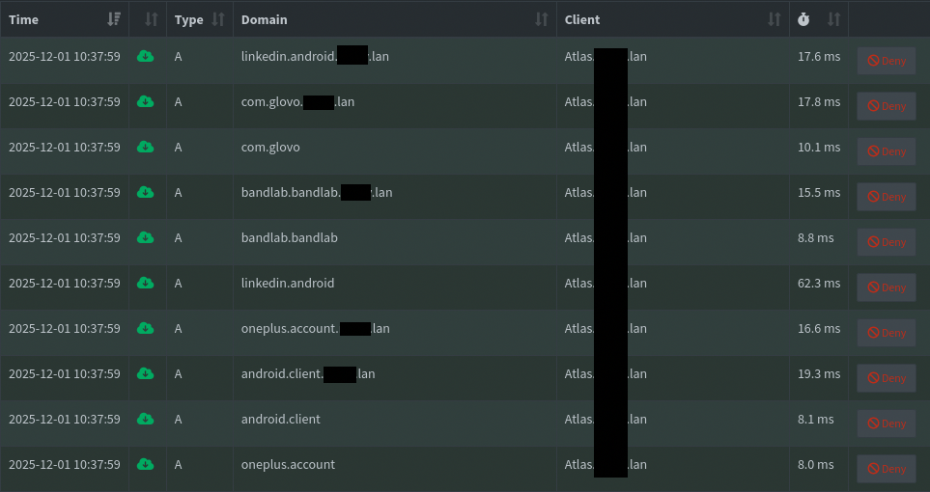The height and width of the screenshot is (492, 930).
Task: Click the stopwatch reply-time header icon
Action: point(803,19)
